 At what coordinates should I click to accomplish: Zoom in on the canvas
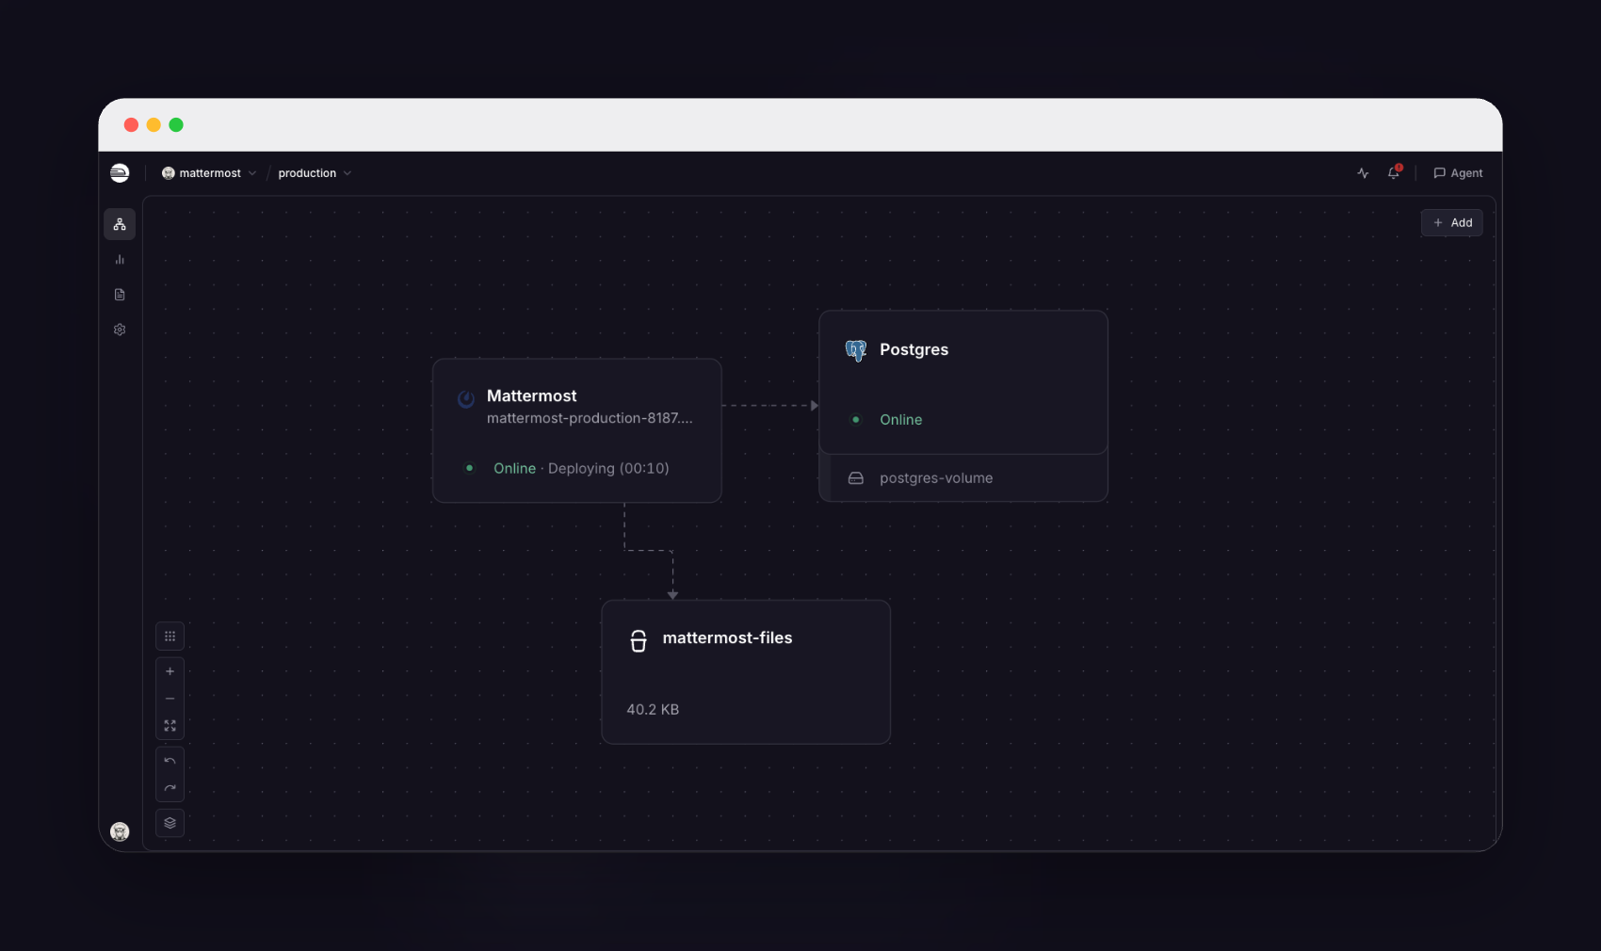pyautogui.click(x=170, y=671)
